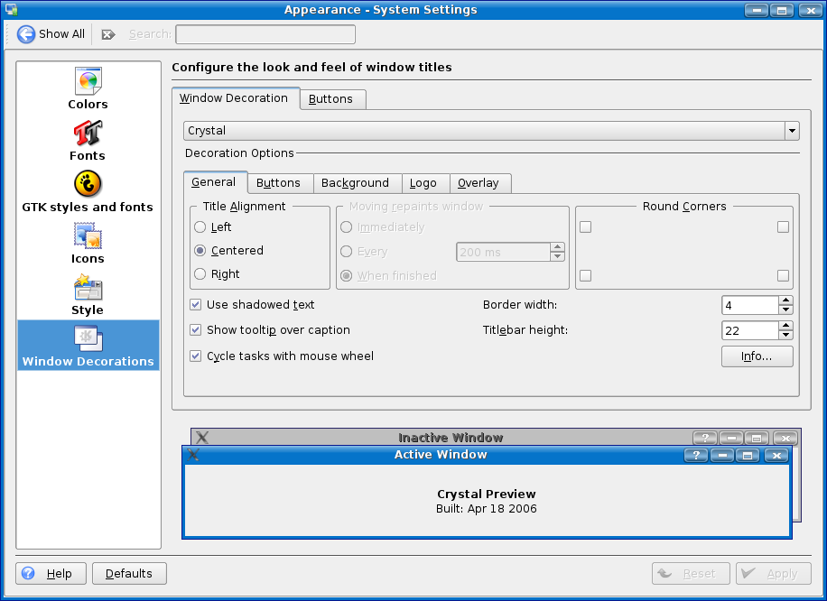This screenshot has width=827, height=601.
Task: Toggle Cycle tasks with mouse wheel
Action: point(196,356)
